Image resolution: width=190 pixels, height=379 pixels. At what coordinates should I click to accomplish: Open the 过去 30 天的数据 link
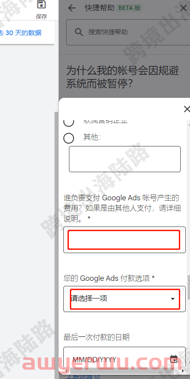(20, 33)
